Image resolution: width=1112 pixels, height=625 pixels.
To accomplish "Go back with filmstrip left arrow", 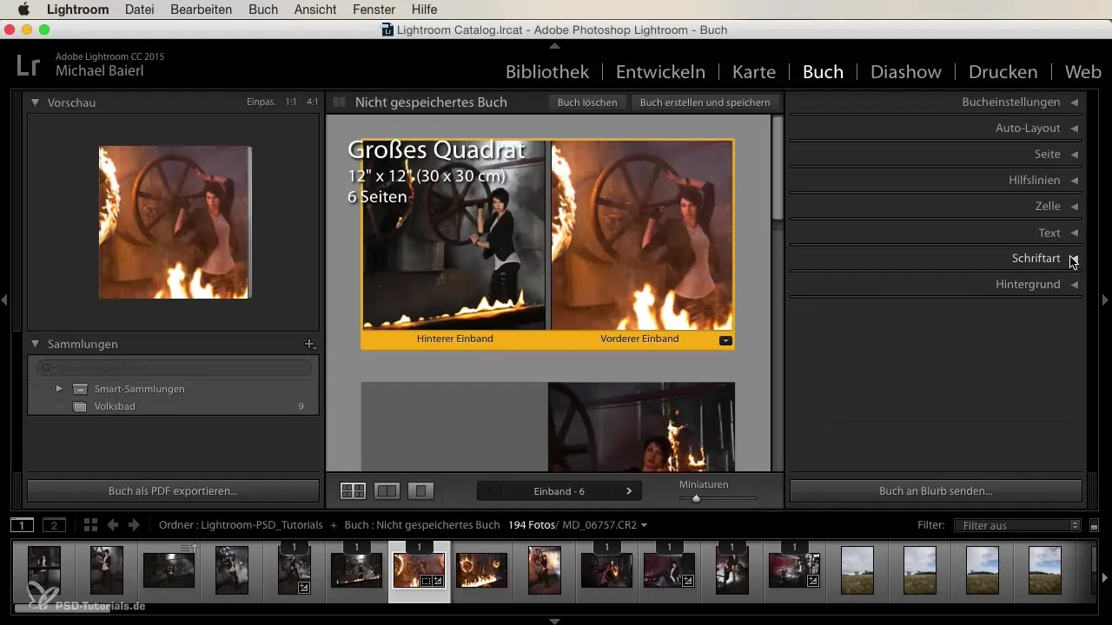I will coord(112,525).
